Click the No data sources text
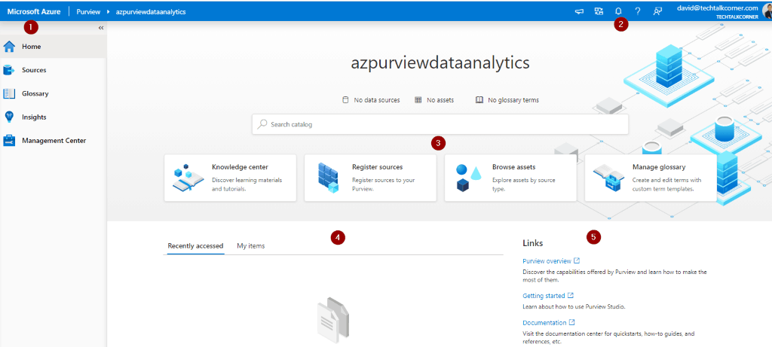 [x=377, y=100]
